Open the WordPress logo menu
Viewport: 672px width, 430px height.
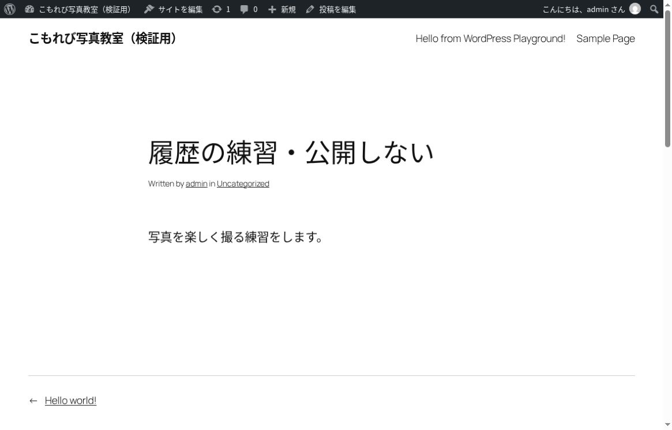tap(9, 9)
